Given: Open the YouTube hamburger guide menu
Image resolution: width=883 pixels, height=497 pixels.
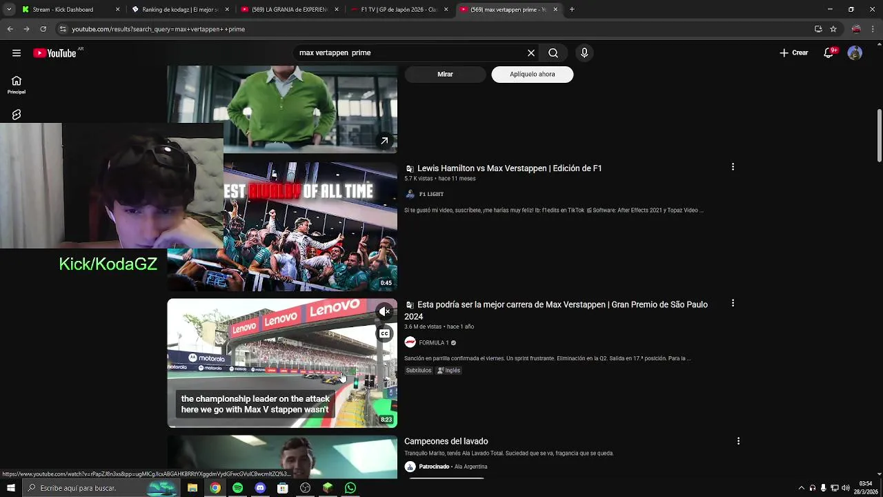Looking at the screenshot, I should coord(17,53).
